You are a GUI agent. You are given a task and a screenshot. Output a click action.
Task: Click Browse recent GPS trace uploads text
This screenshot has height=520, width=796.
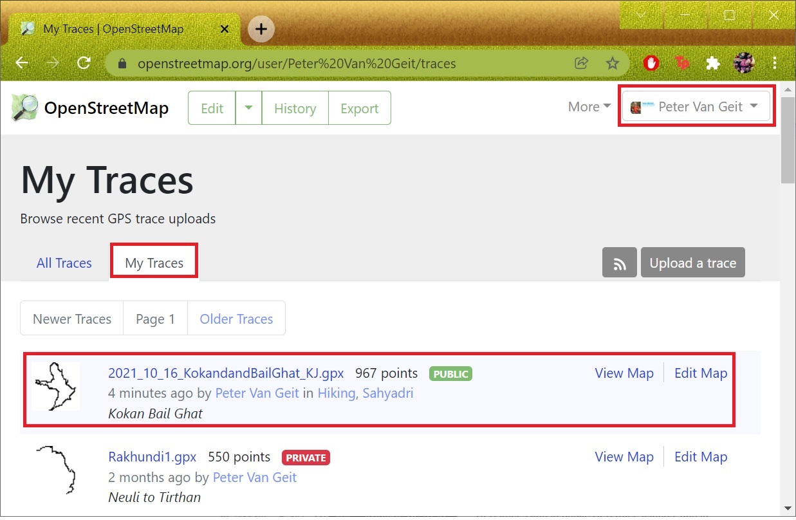[118, 219]
